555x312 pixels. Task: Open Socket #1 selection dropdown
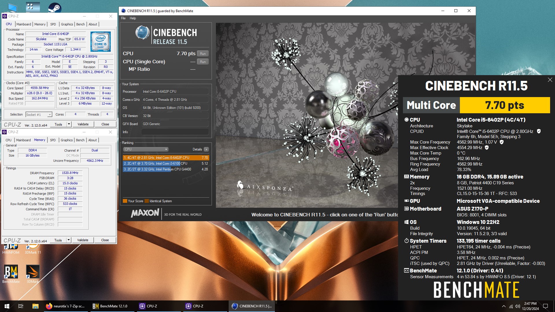(x=39, y=115)
